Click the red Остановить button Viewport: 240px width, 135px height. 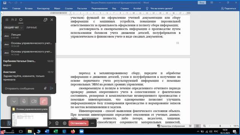[x=78, y=123]
